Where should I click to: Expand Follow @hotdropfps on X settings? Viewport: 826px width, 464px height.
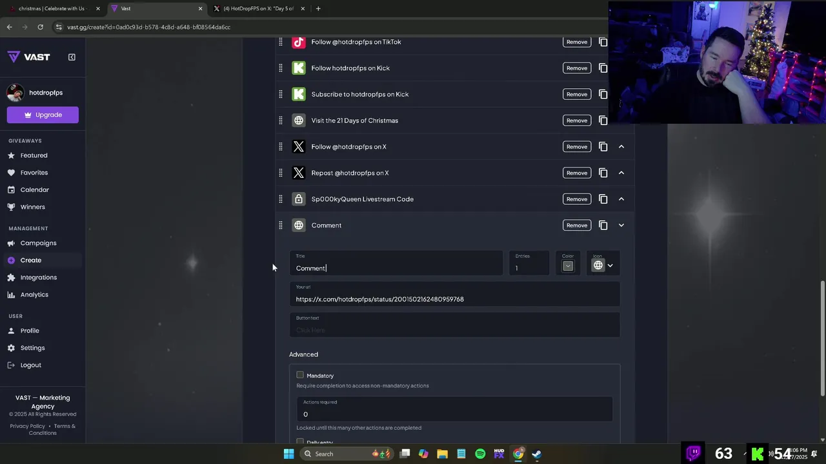point(621,146)
